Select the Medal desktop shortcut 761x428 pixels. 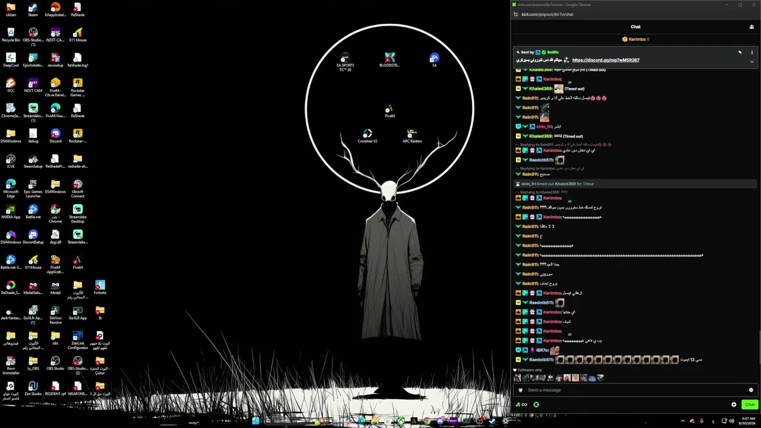click(55, 288)
